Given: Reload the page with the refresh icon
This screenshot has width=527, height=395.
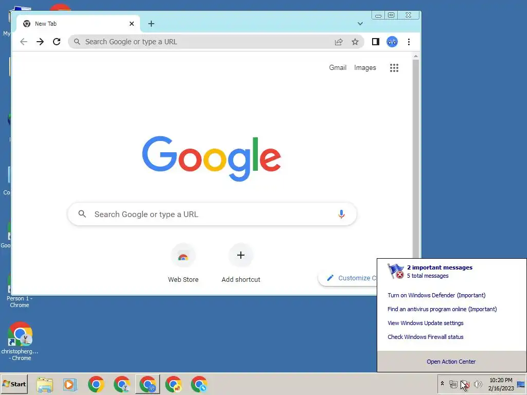Looking at the screenshot, I should click(57, 42).
